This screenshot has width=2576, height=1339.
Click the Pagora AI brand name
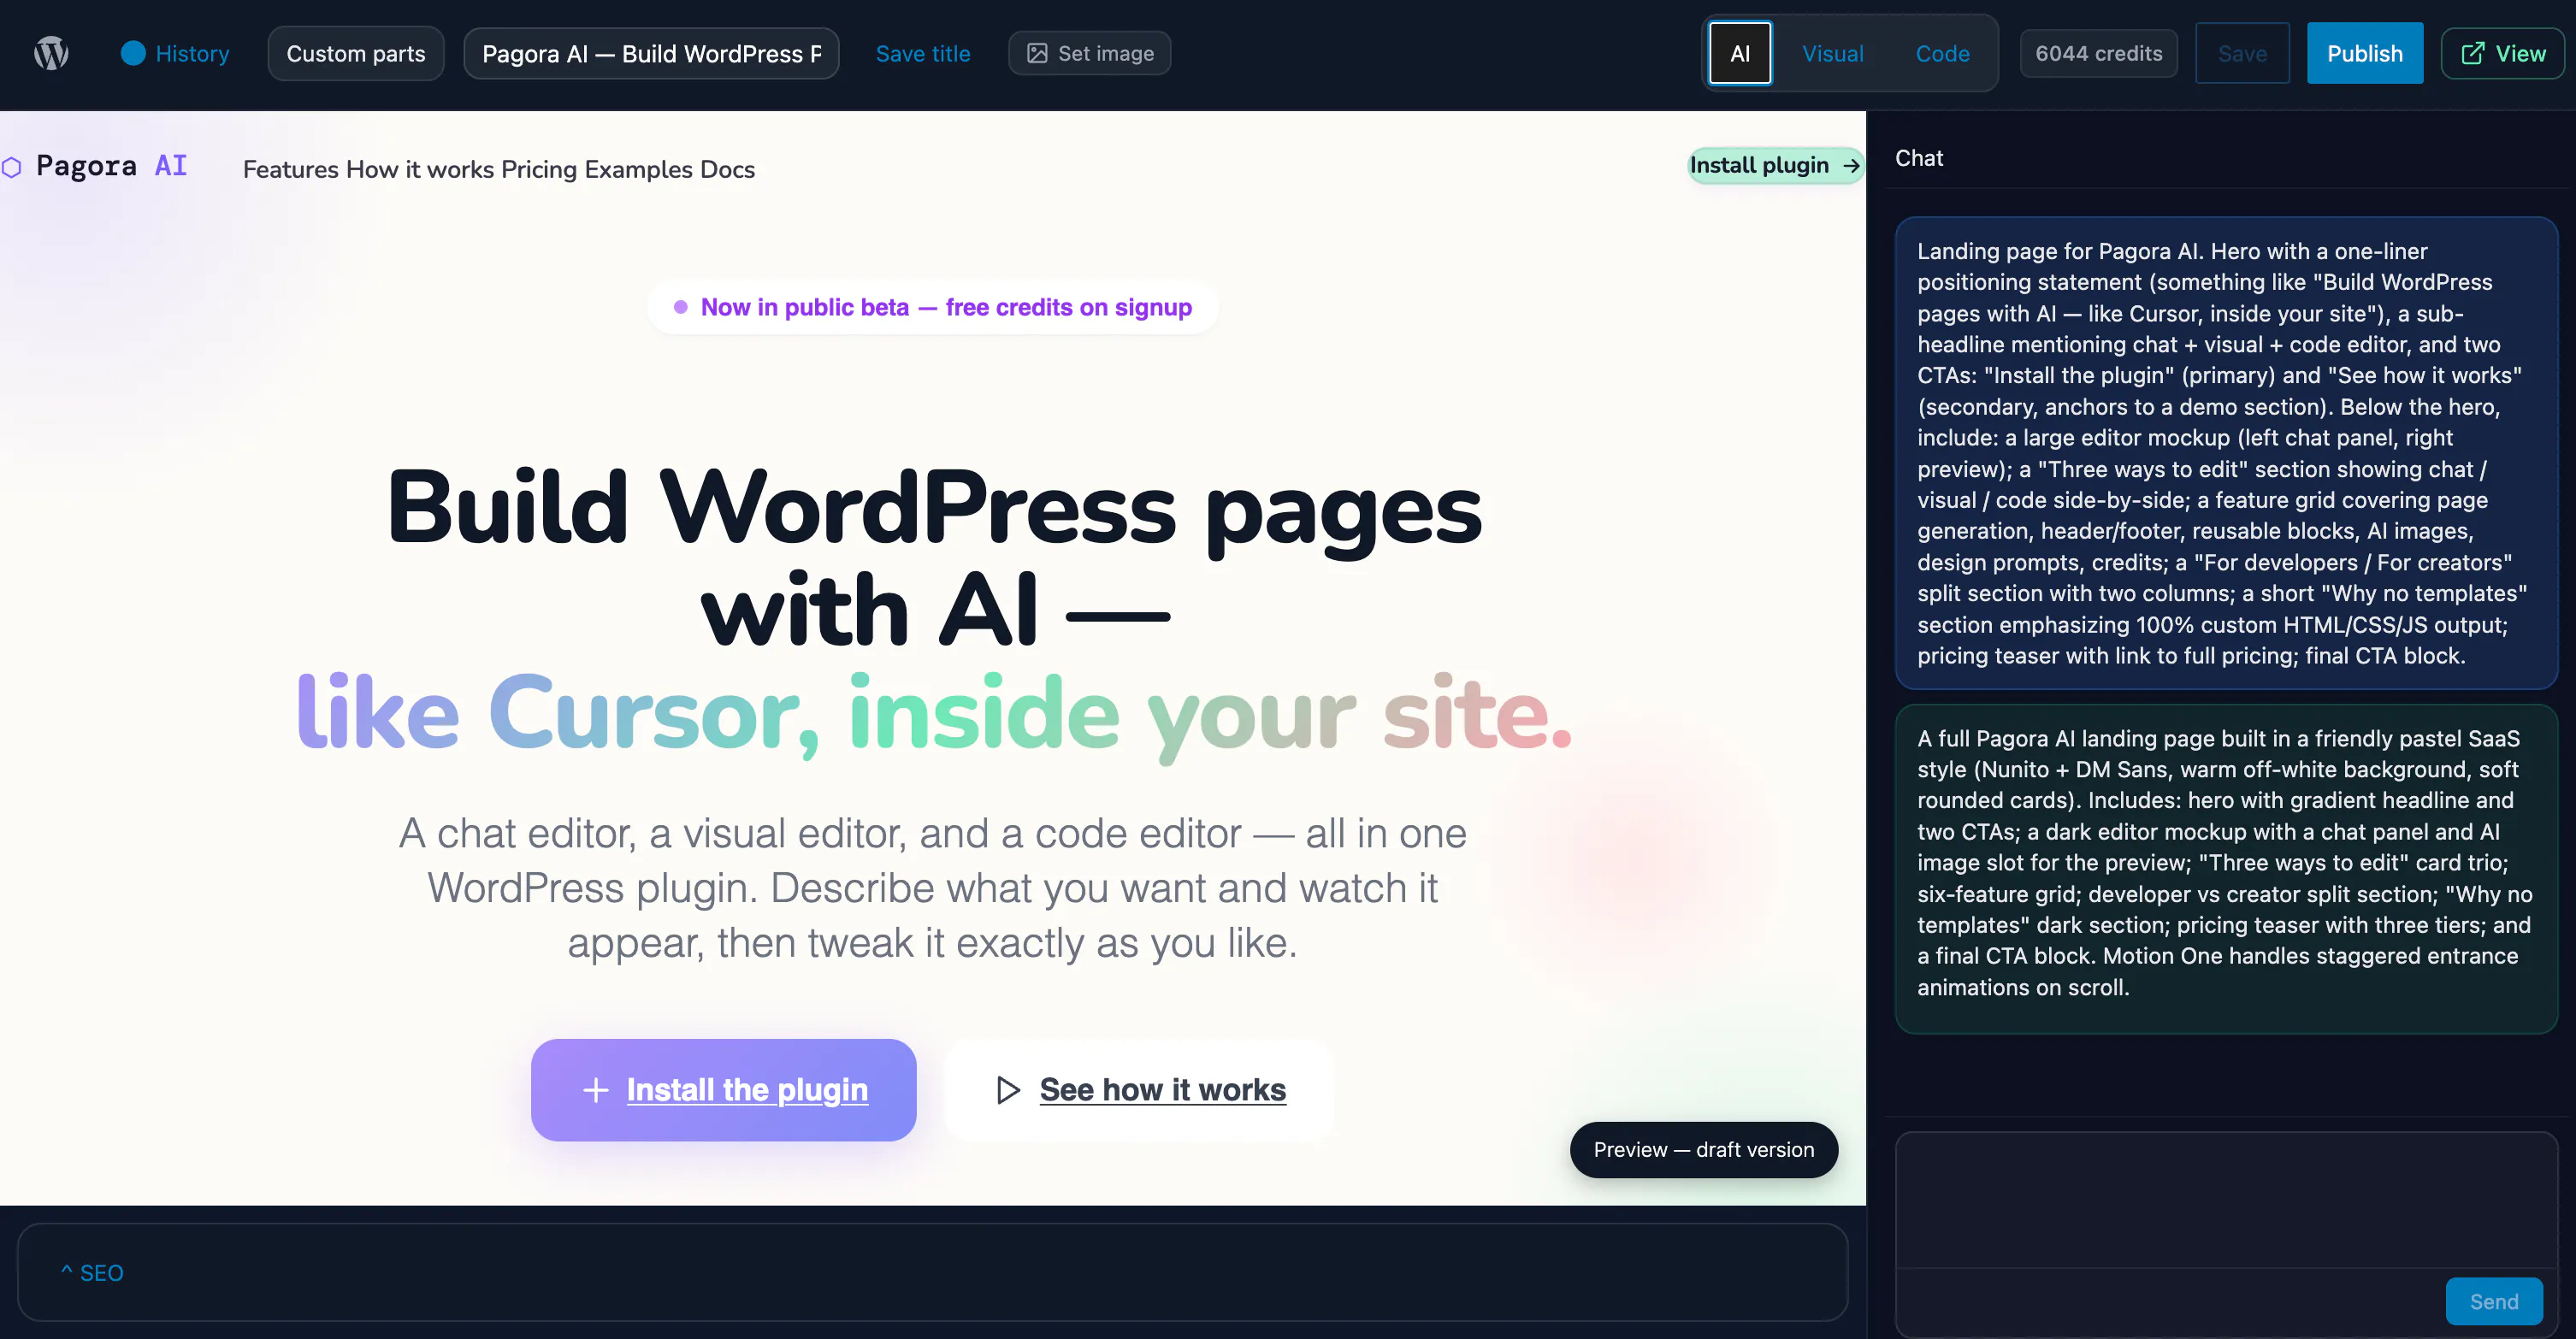click(111, 165)
